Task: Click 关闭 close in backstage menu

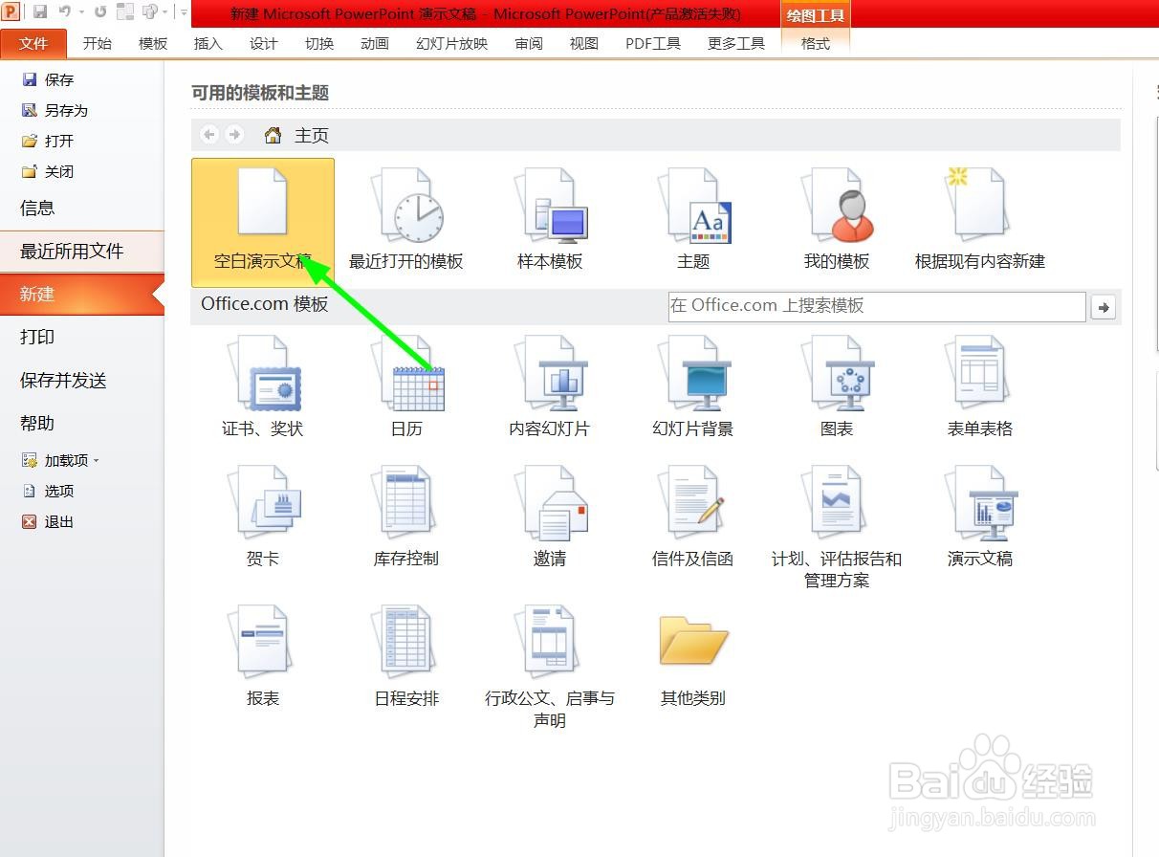Action: click(48, 171)
